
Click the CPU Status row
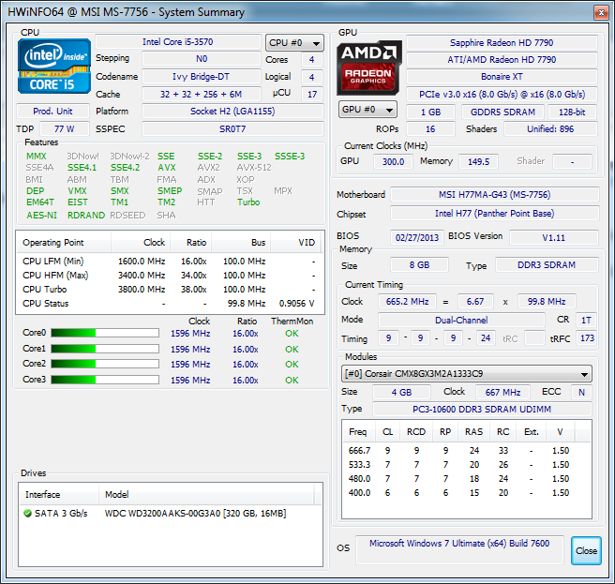[x=170, y=304]
